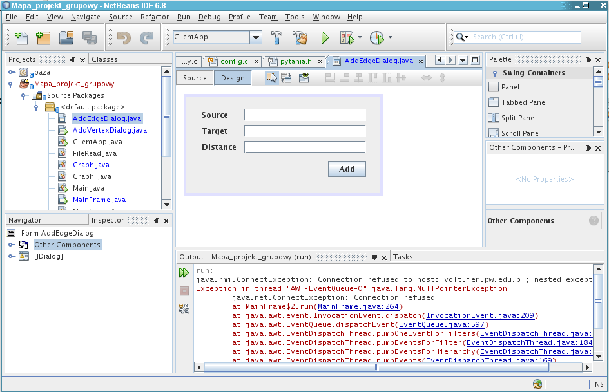Open the Tasks tab
The width and height of the screenshot is (609, 392).
tap(402, 257)
